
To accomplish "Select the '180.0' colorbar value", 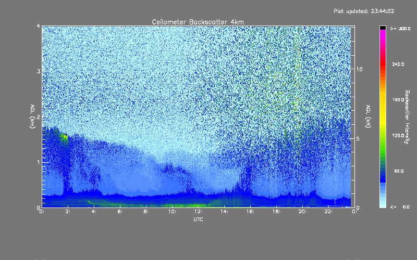I will click(398, 100).
